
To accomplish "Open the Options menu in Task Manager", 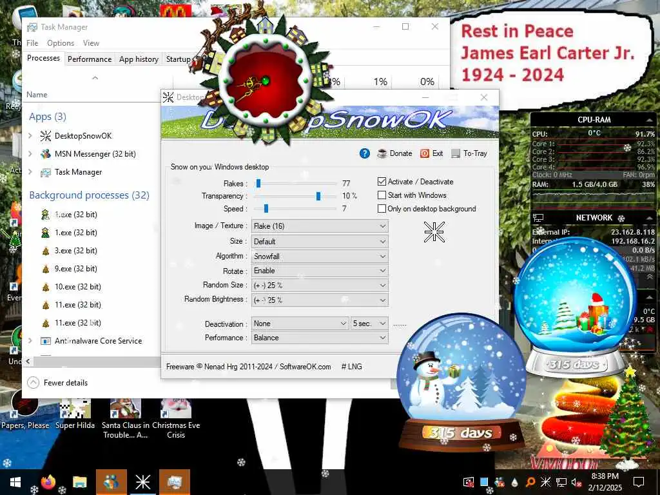I will 61,43.
